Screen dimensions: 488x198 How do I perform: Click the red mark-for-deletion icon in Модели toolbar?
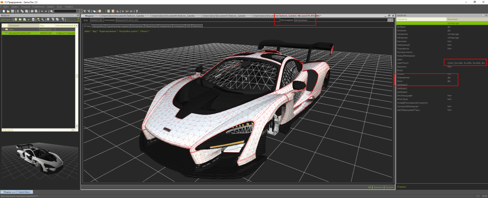tap(33, 19)
